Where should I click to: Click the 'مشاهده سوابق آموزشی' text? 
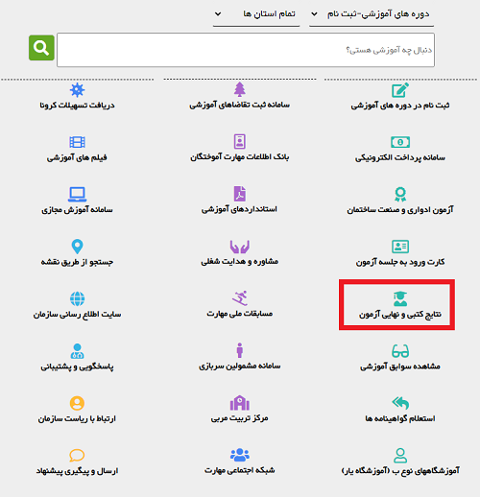400,367
